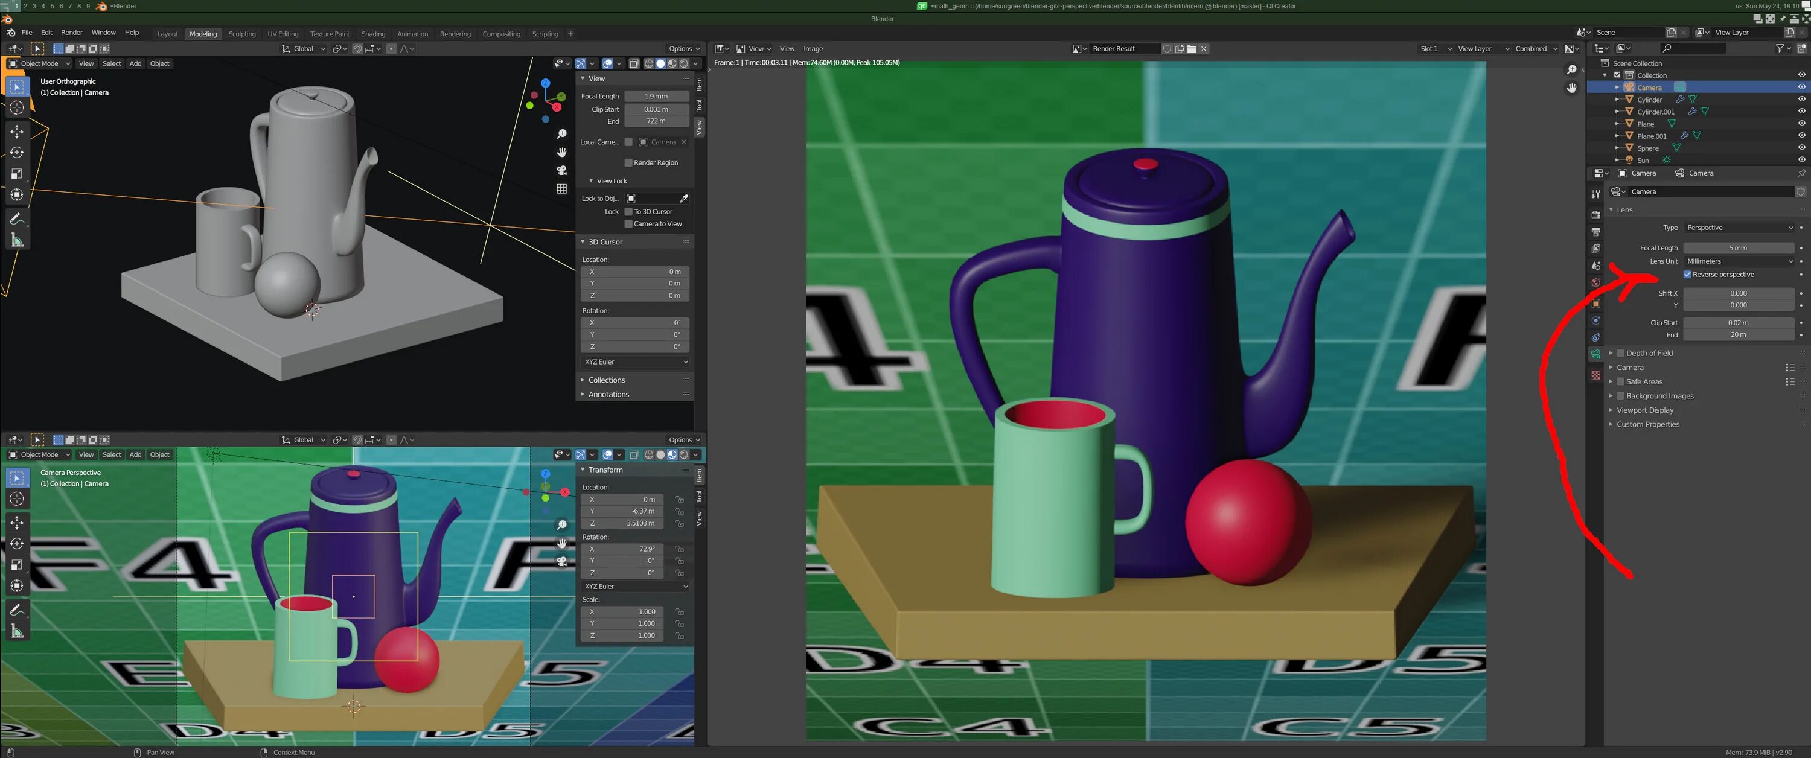The width and height of the screenshot is (1811, 758).
Task: Expand the Collections panel in sidebar
Action: coord(606,380)
